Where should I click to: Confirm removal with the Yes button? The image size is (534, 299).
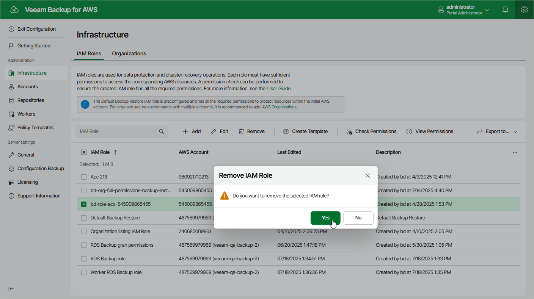(x=325, y=218)
